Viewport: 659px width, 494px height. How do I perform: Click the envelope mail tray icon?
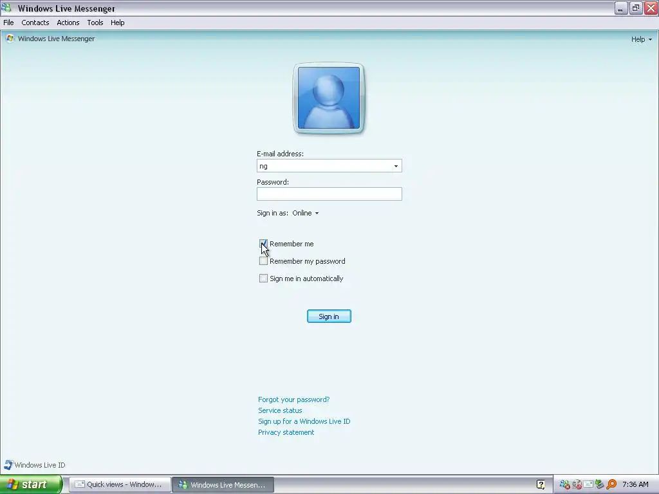pos(588,485)
